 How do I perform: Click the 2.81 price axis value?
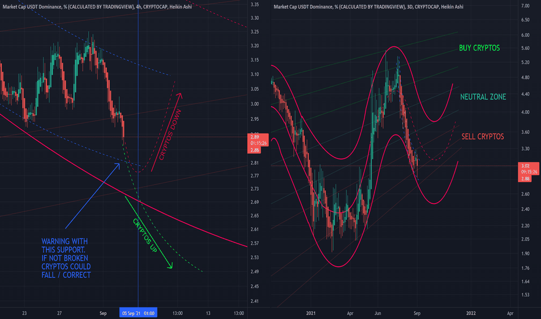coord(255,163)
